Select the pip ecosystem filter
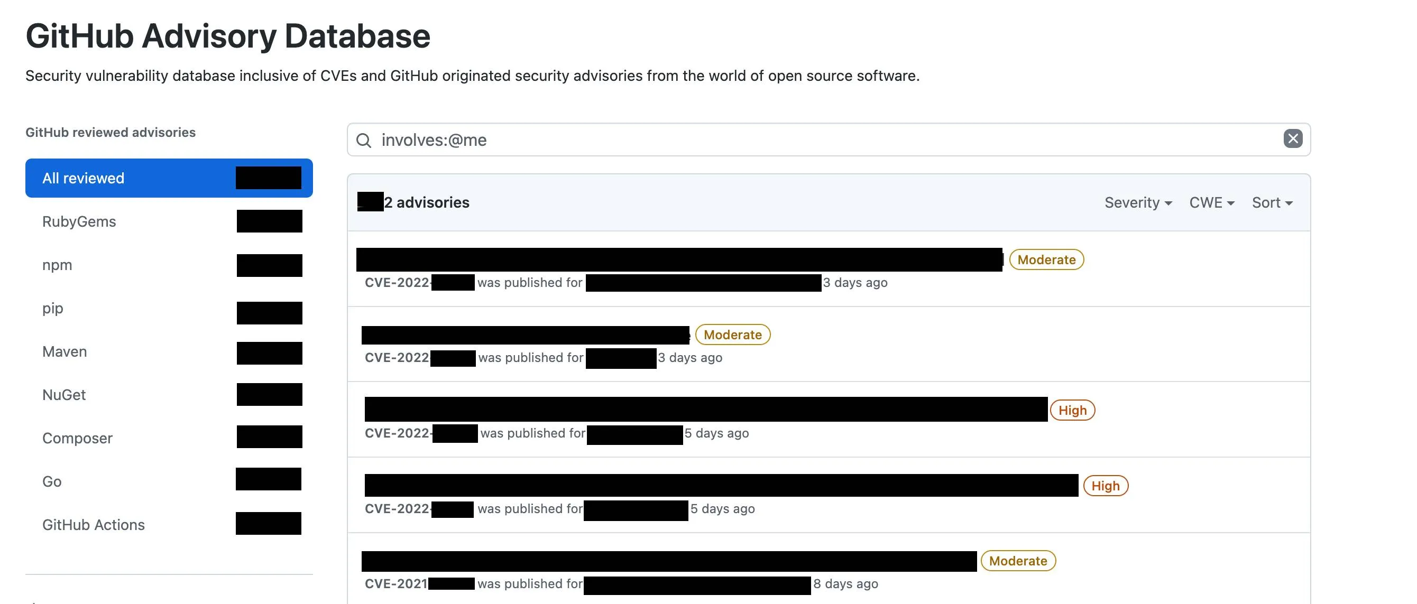1417x604 pixels. 53,308
